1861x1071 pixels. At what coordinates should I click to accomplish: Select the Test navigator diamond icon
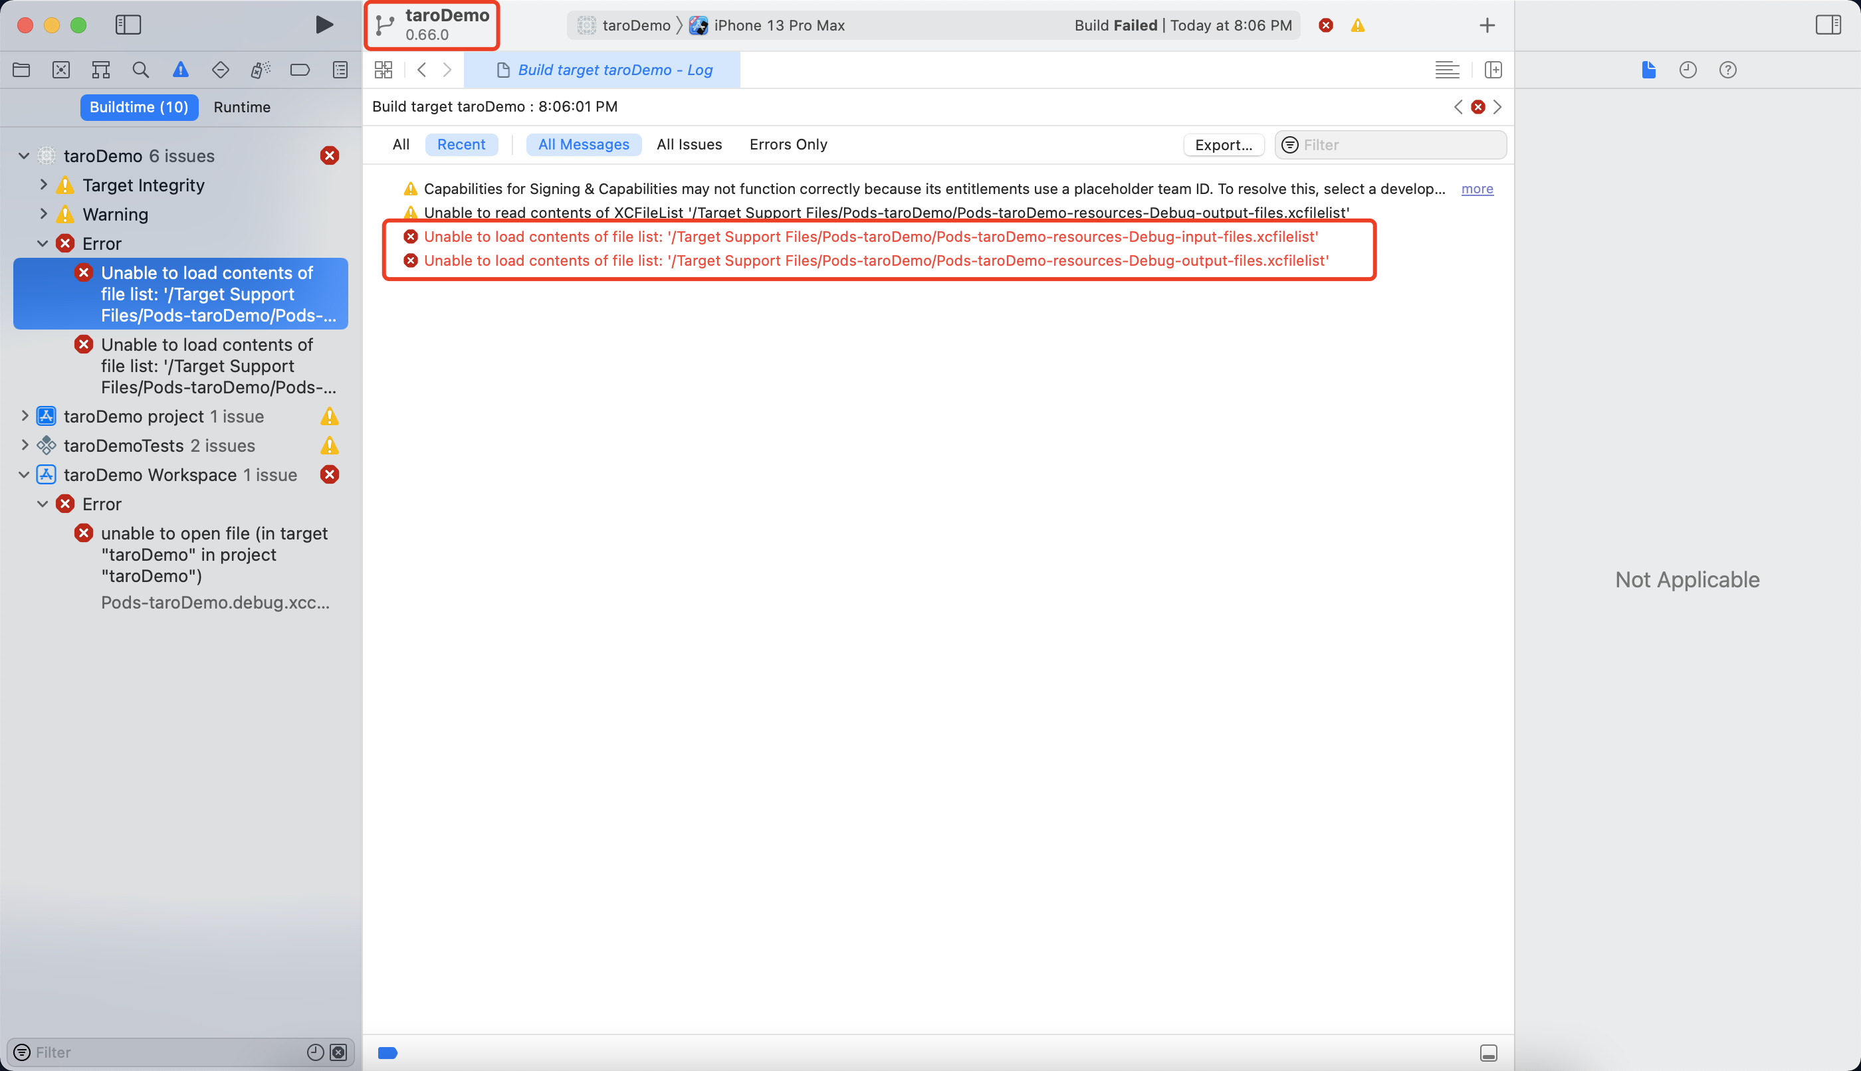[220, 70]
